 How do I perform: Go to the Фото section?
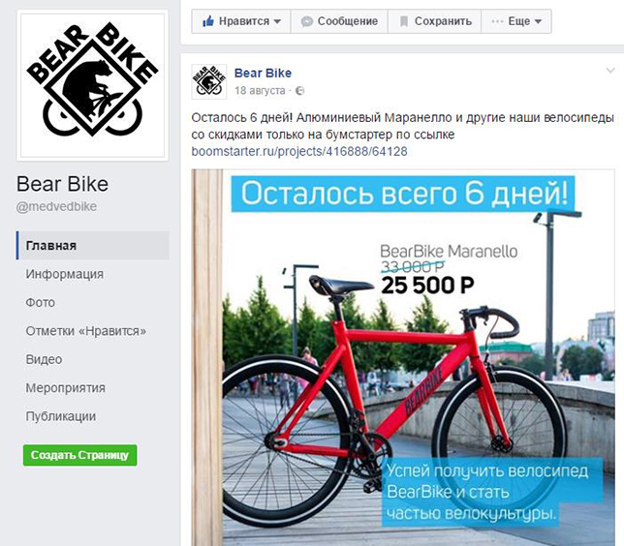point(40,303)
